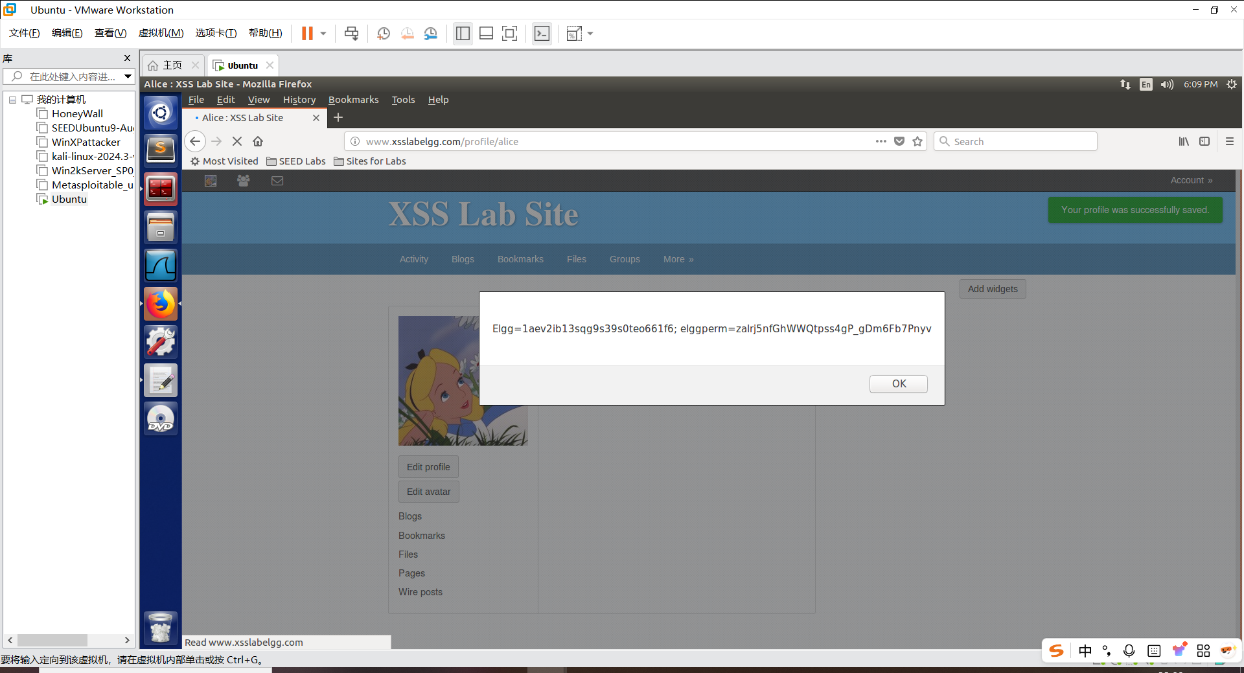Open the pause button dropdown arrow
The image size is (1244, 673).
(x=323, y=33)
